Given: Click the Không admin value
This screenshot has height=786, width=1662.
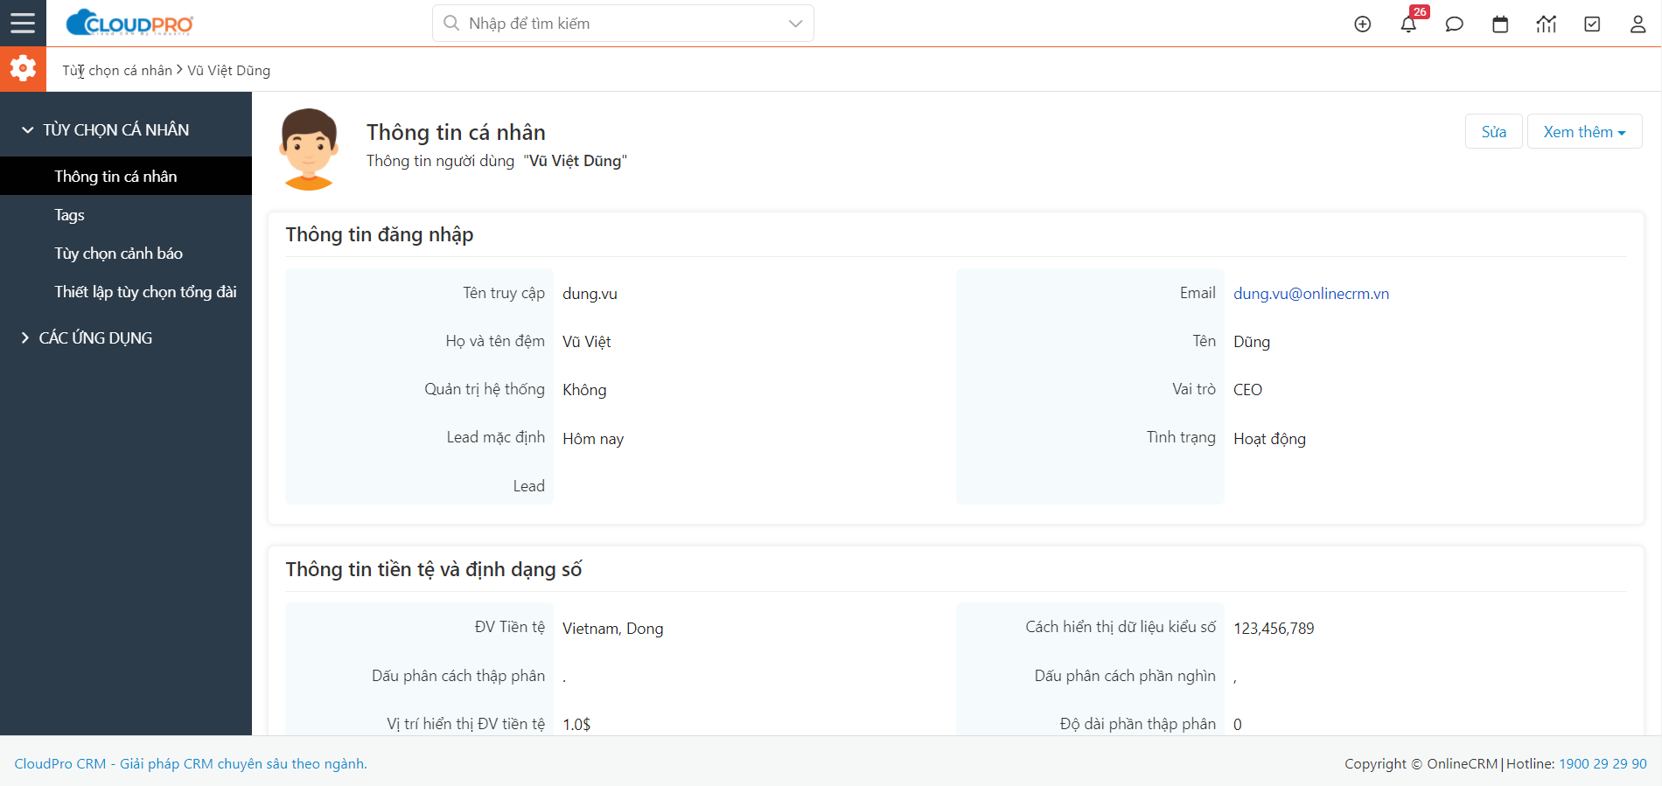Looking at the screenshot, I should click(584, 390).
